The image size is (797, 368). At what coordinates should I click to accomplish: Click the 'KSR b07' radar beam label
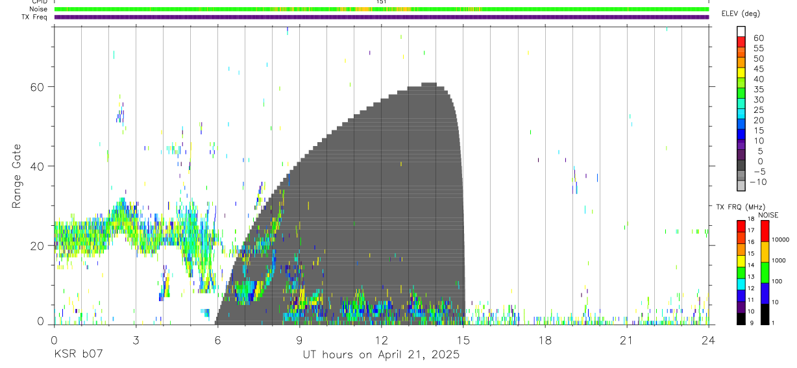pos(79,355)
